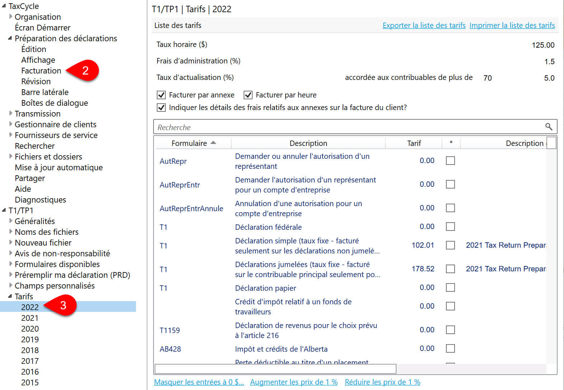The width and height of the screenshot is (564, 390).
Task: Click the Formulaire sort arrow
Action: [x=213, y=143]
